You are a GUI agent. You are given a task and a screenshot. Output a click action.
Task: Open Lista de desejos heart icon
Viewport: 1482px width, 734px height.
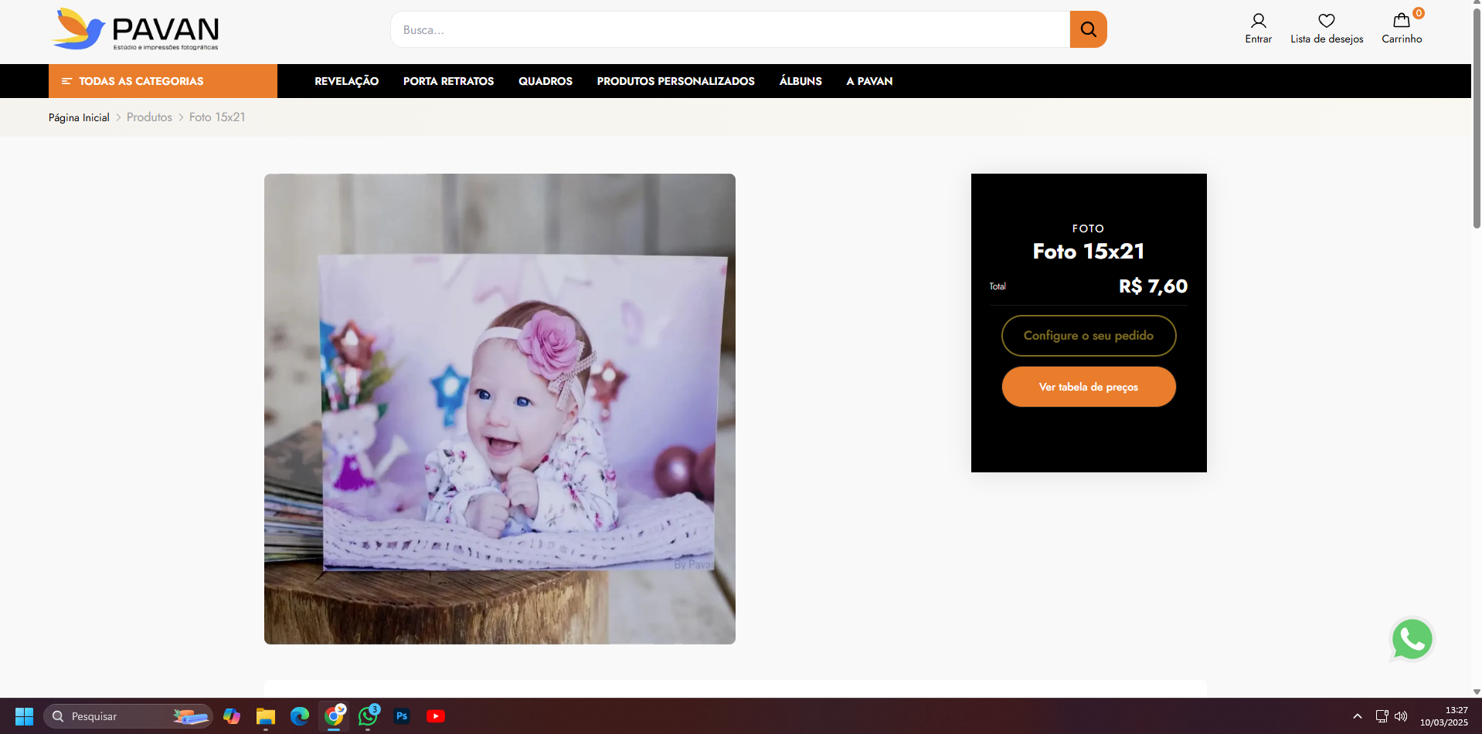click(1326, 21)
